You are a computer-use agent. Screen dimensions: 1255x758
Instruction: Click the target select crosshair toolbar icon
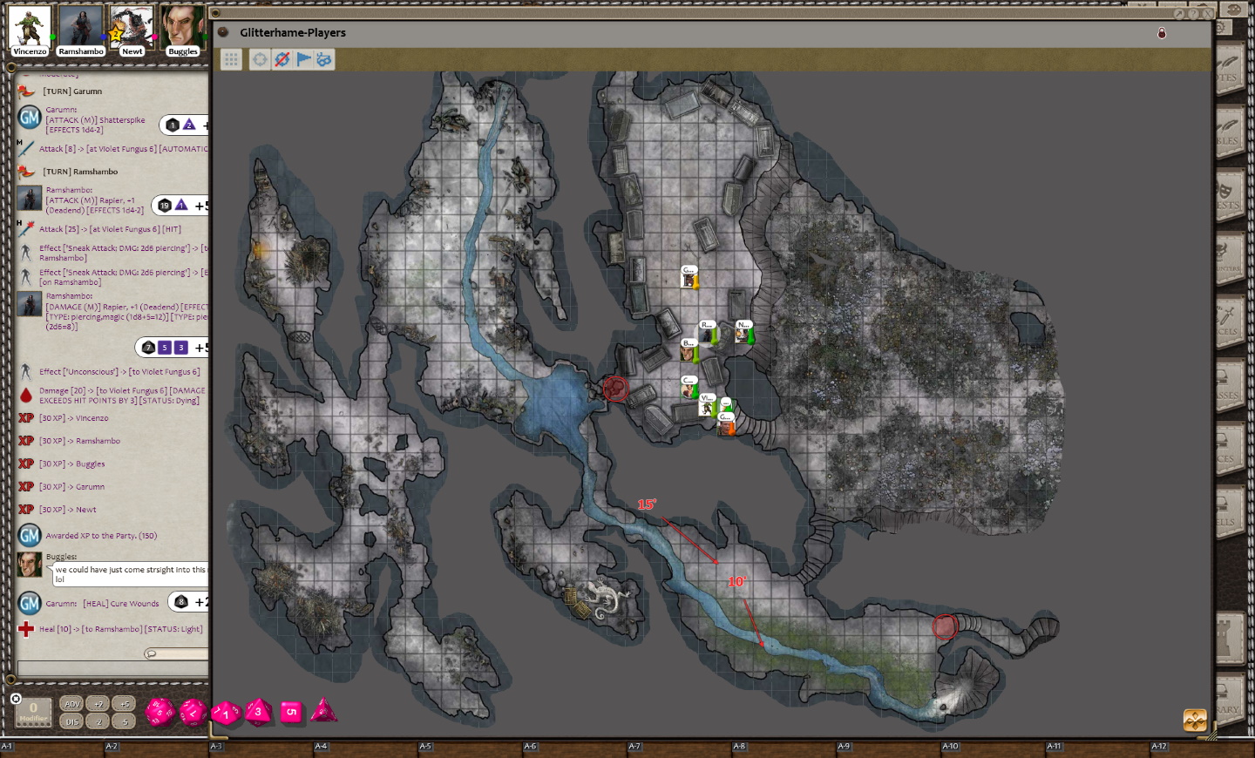260,59
